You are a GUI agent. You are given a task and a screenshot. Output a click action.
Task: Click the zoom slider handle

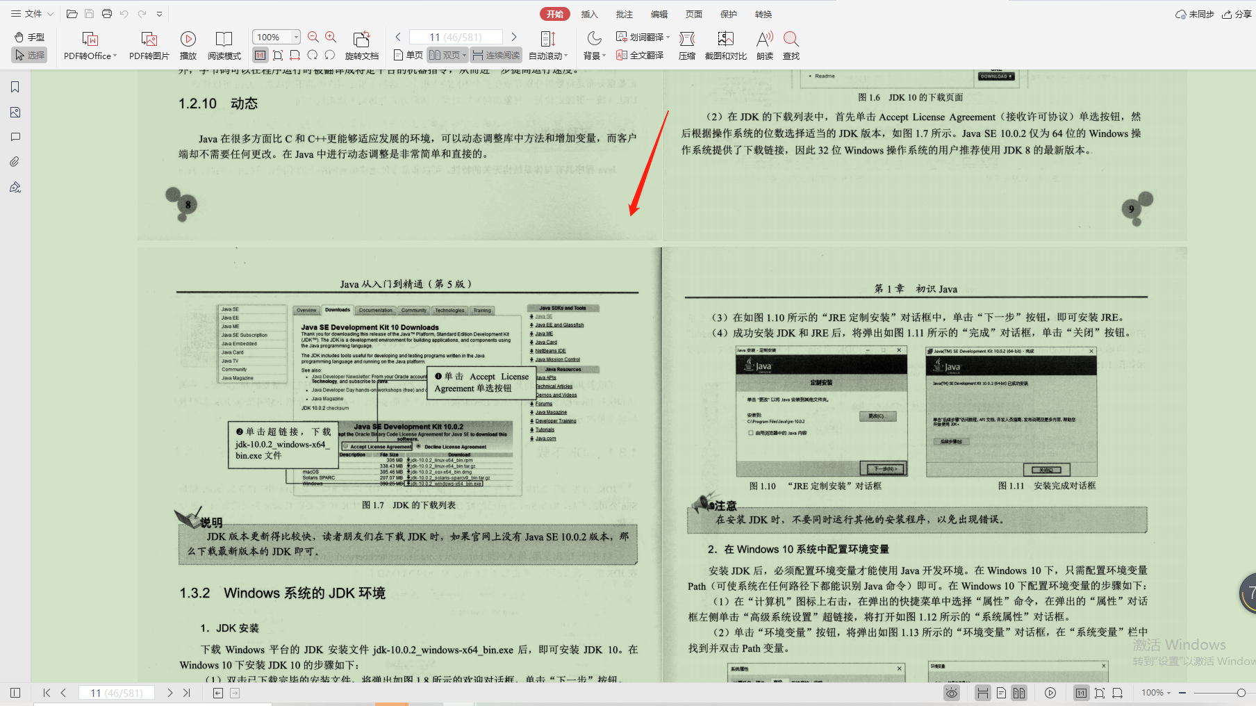(1241, 693)
